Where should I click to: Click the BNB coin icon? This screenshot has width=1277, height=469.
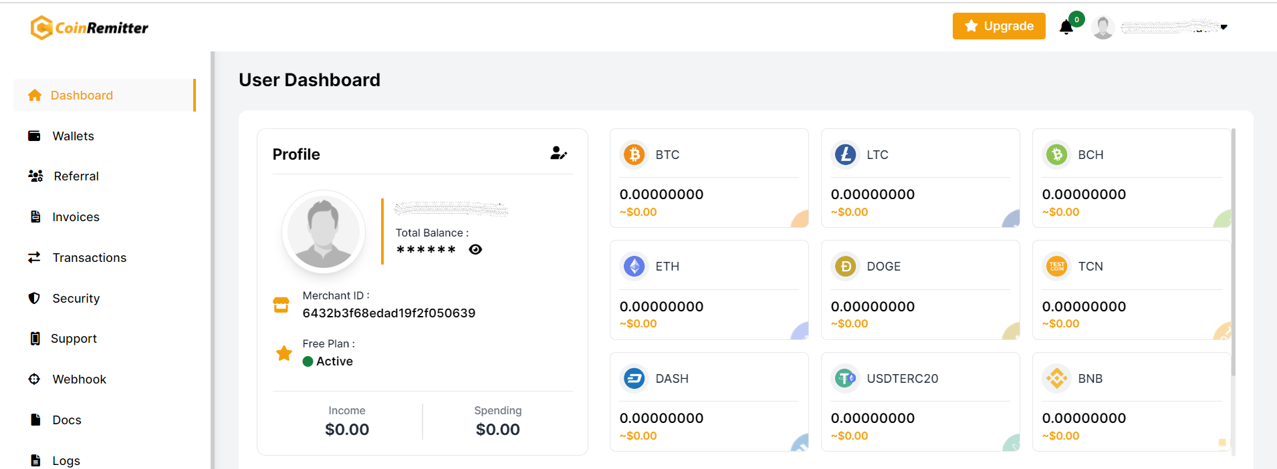click(x=1056, y=379)
